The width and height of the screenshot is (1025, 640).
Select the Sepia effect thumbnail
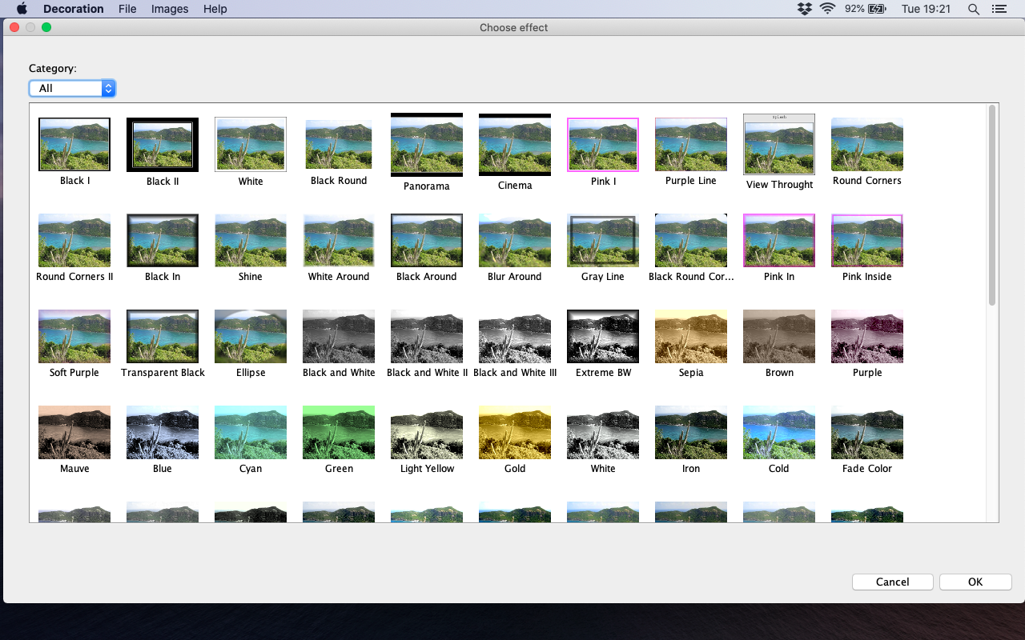pos(691,336)
